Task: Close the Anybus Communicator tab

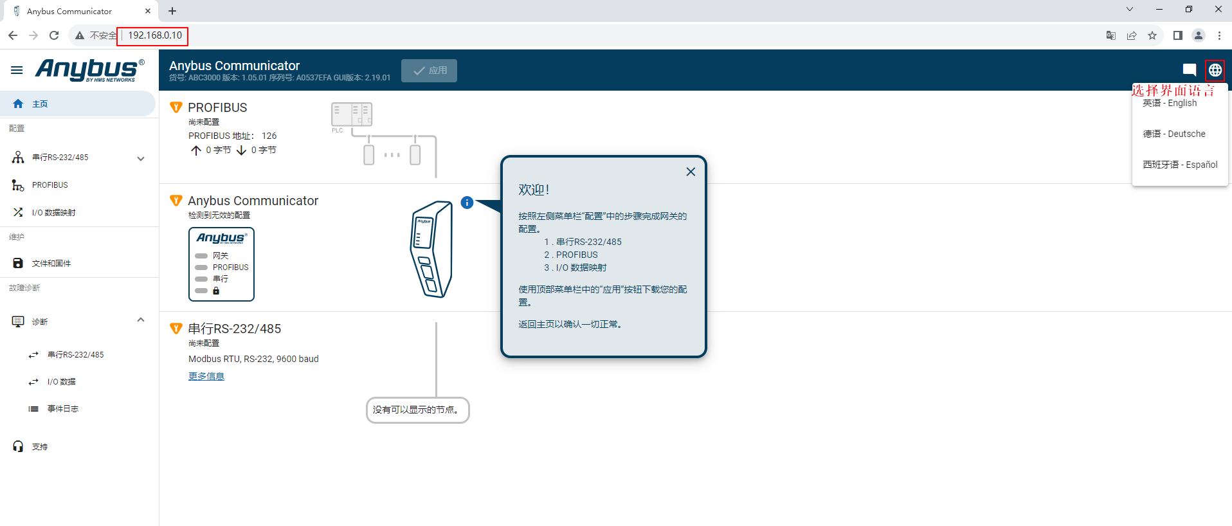Action: tap(148, 11)
